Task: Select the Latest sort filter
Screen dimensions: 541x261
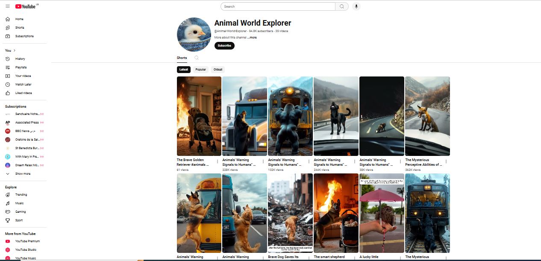Action: [x=184, y=70]
